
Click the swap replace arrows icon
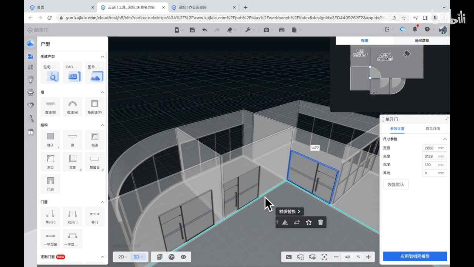click(x=297, y=222)
